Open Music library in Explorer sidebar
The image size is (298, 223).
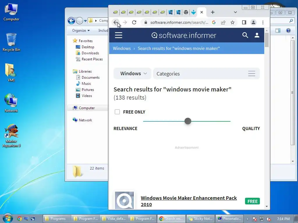click(x=86, y=83)
